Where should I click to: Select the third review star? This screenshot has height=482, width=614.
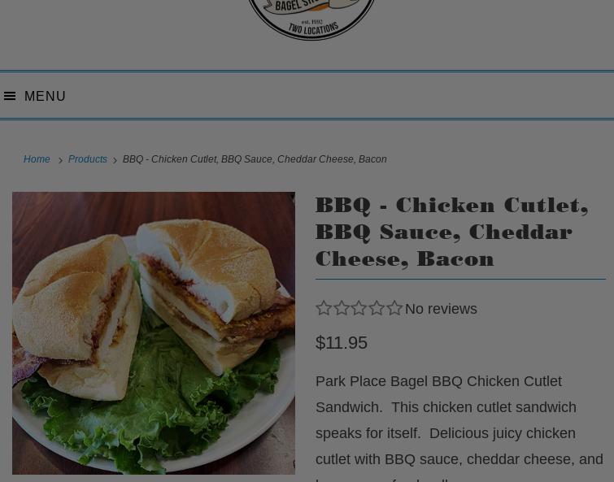[359, 308]
